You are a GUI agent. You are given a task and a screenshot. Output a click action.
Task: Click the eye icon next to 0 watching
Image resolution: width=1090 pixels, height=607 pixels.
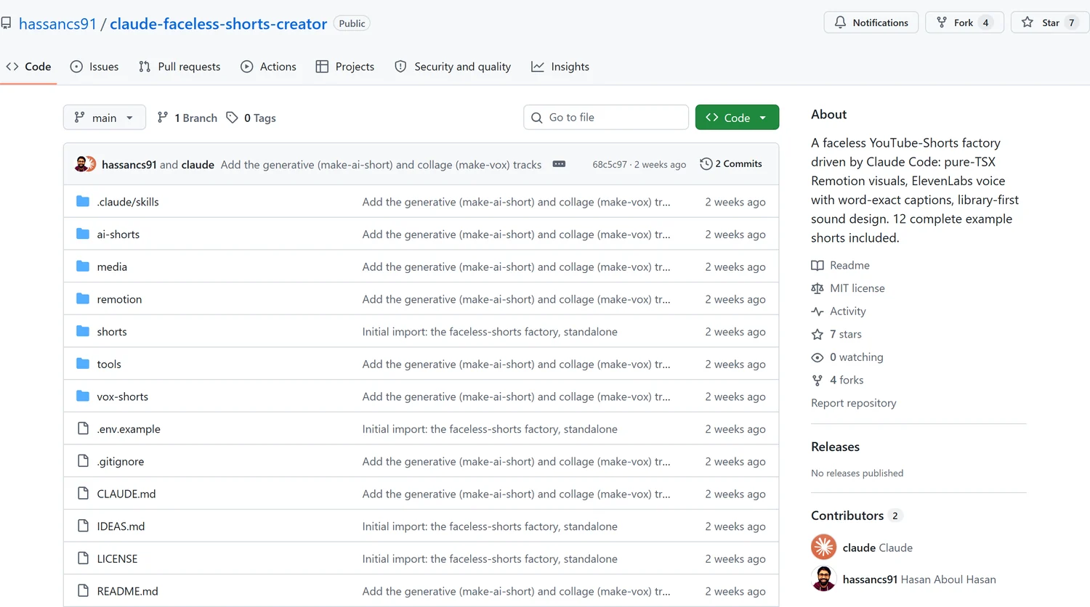pyautogui.click(x=817, y=357)
